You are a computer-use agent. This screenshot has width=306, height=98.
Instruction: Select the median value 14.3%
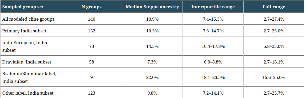tap(152, 47)
